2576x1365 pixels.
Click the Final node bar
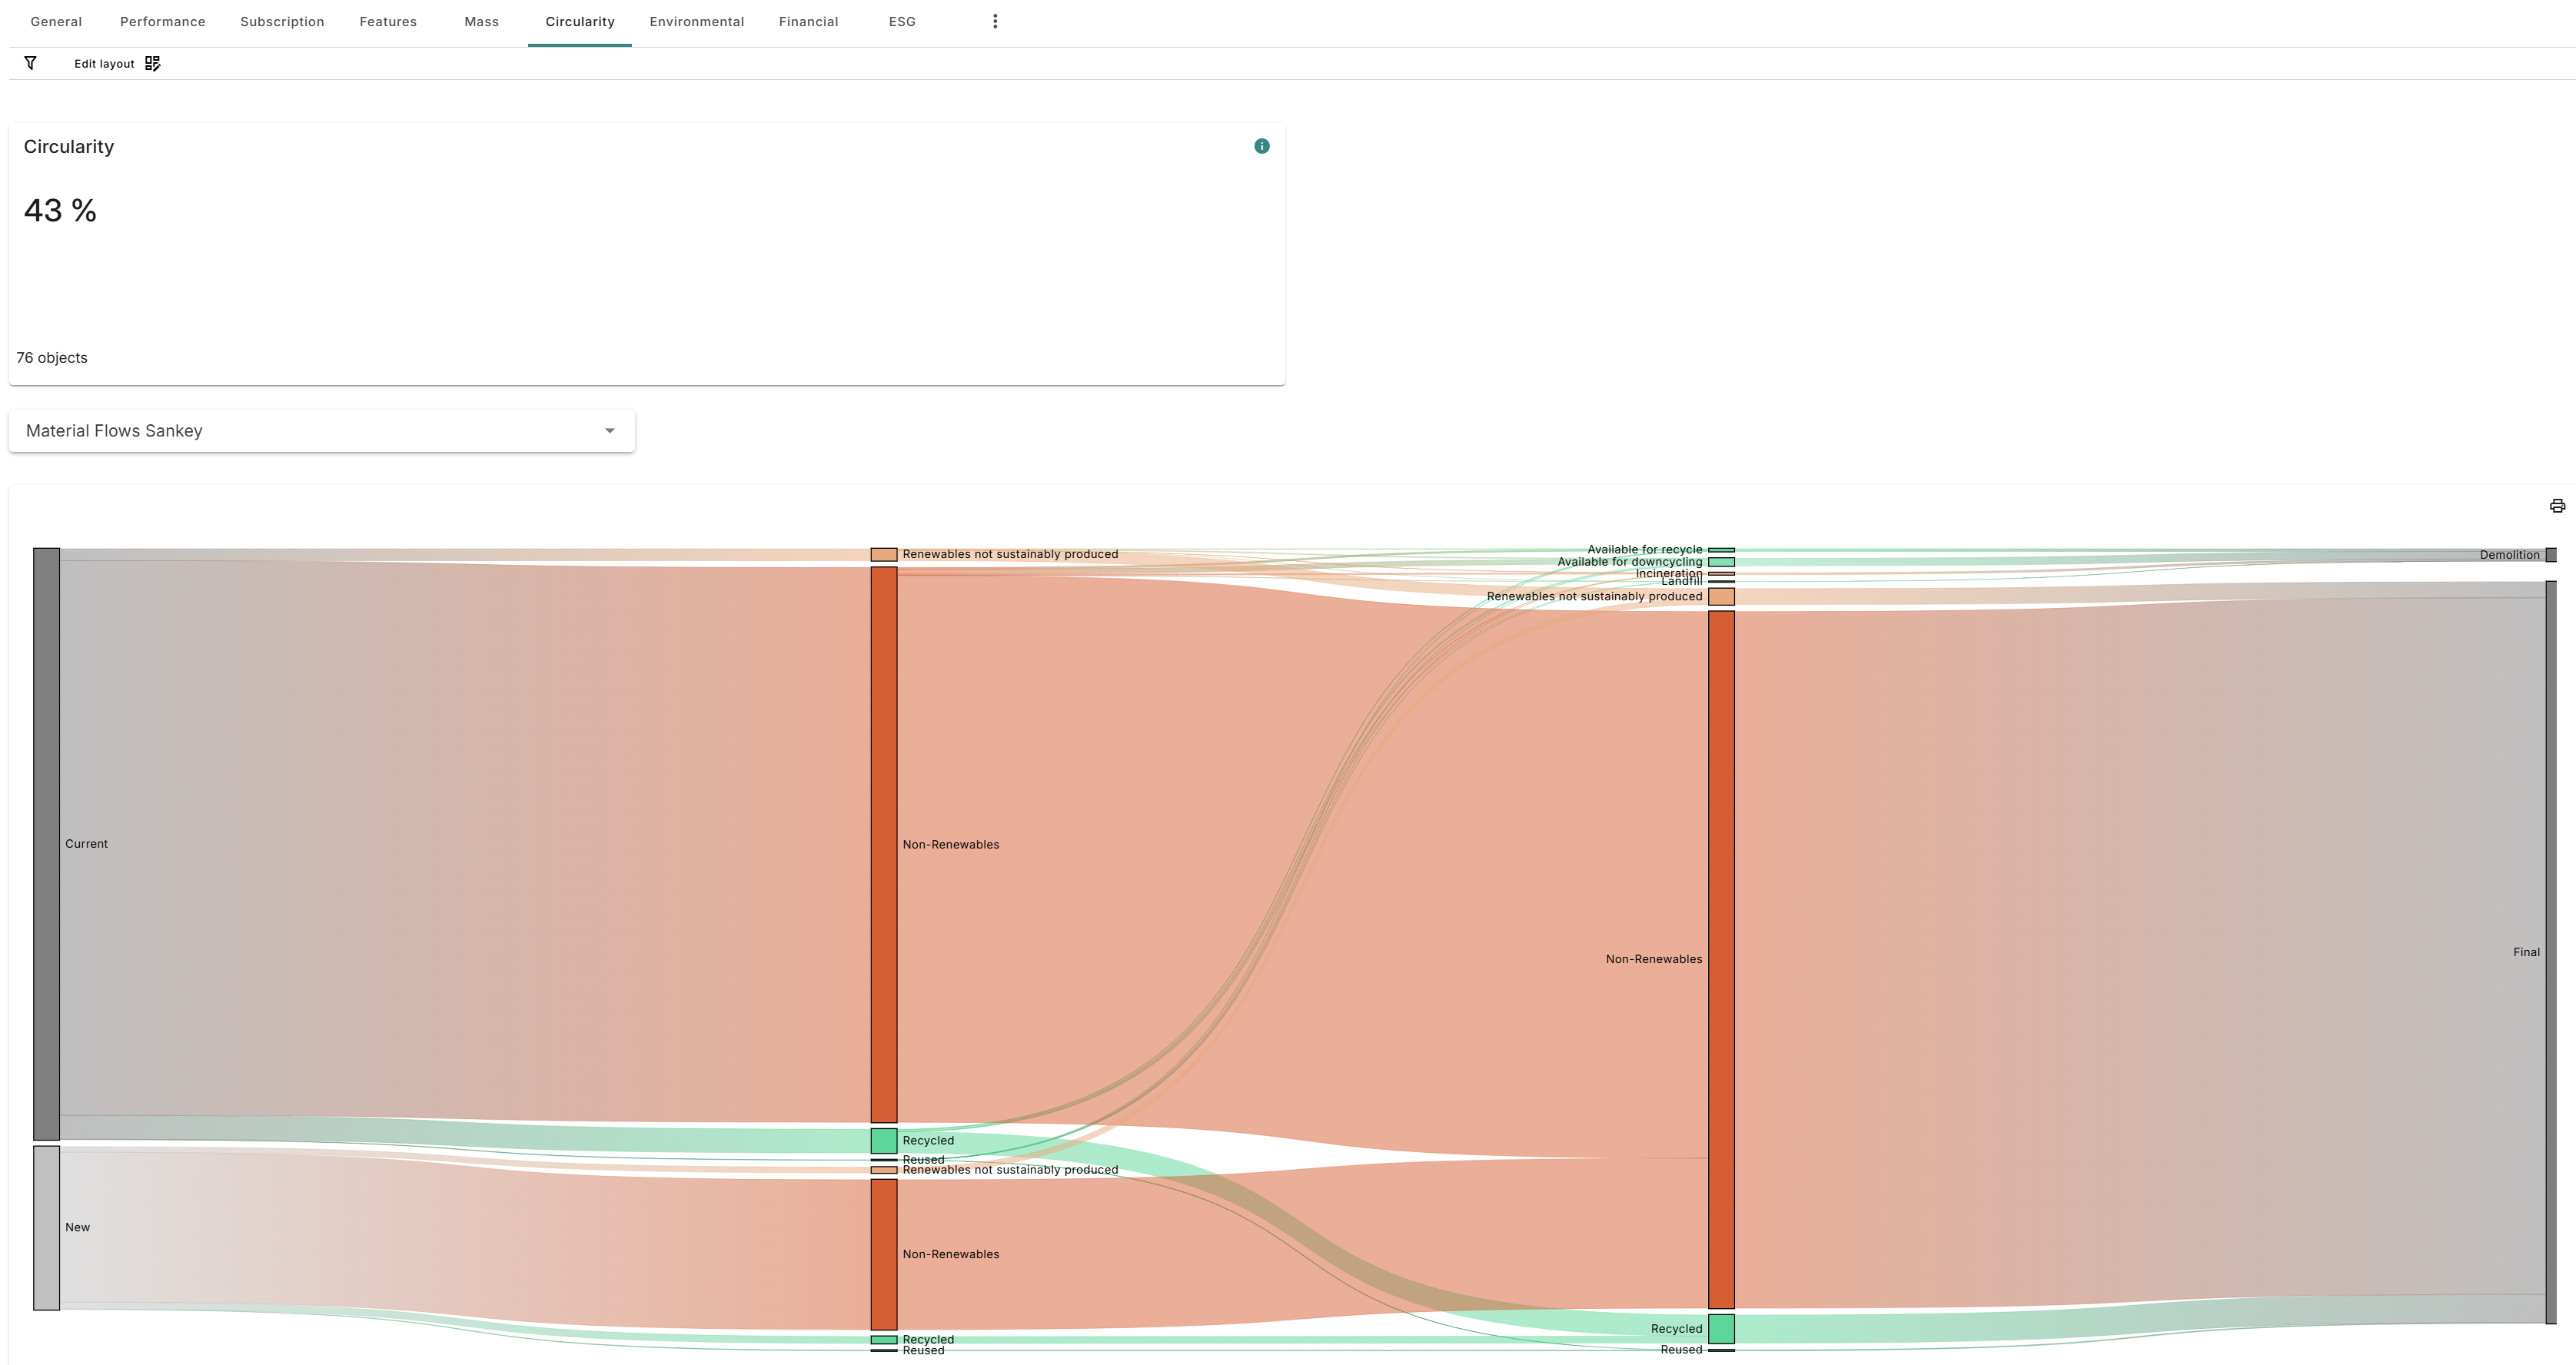2551,952
